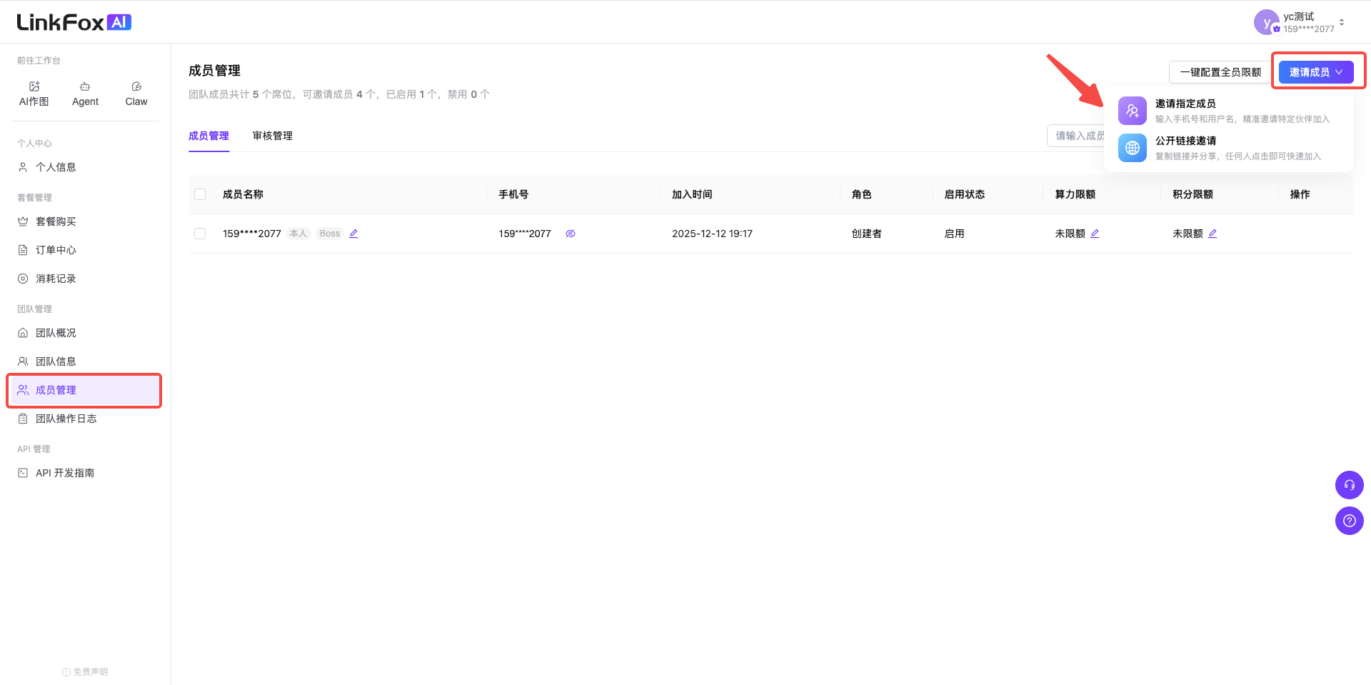Open the help question mark button
Image resolution: width=1371 pixels, height=685 pixels.
click(x=1350, y=521)
